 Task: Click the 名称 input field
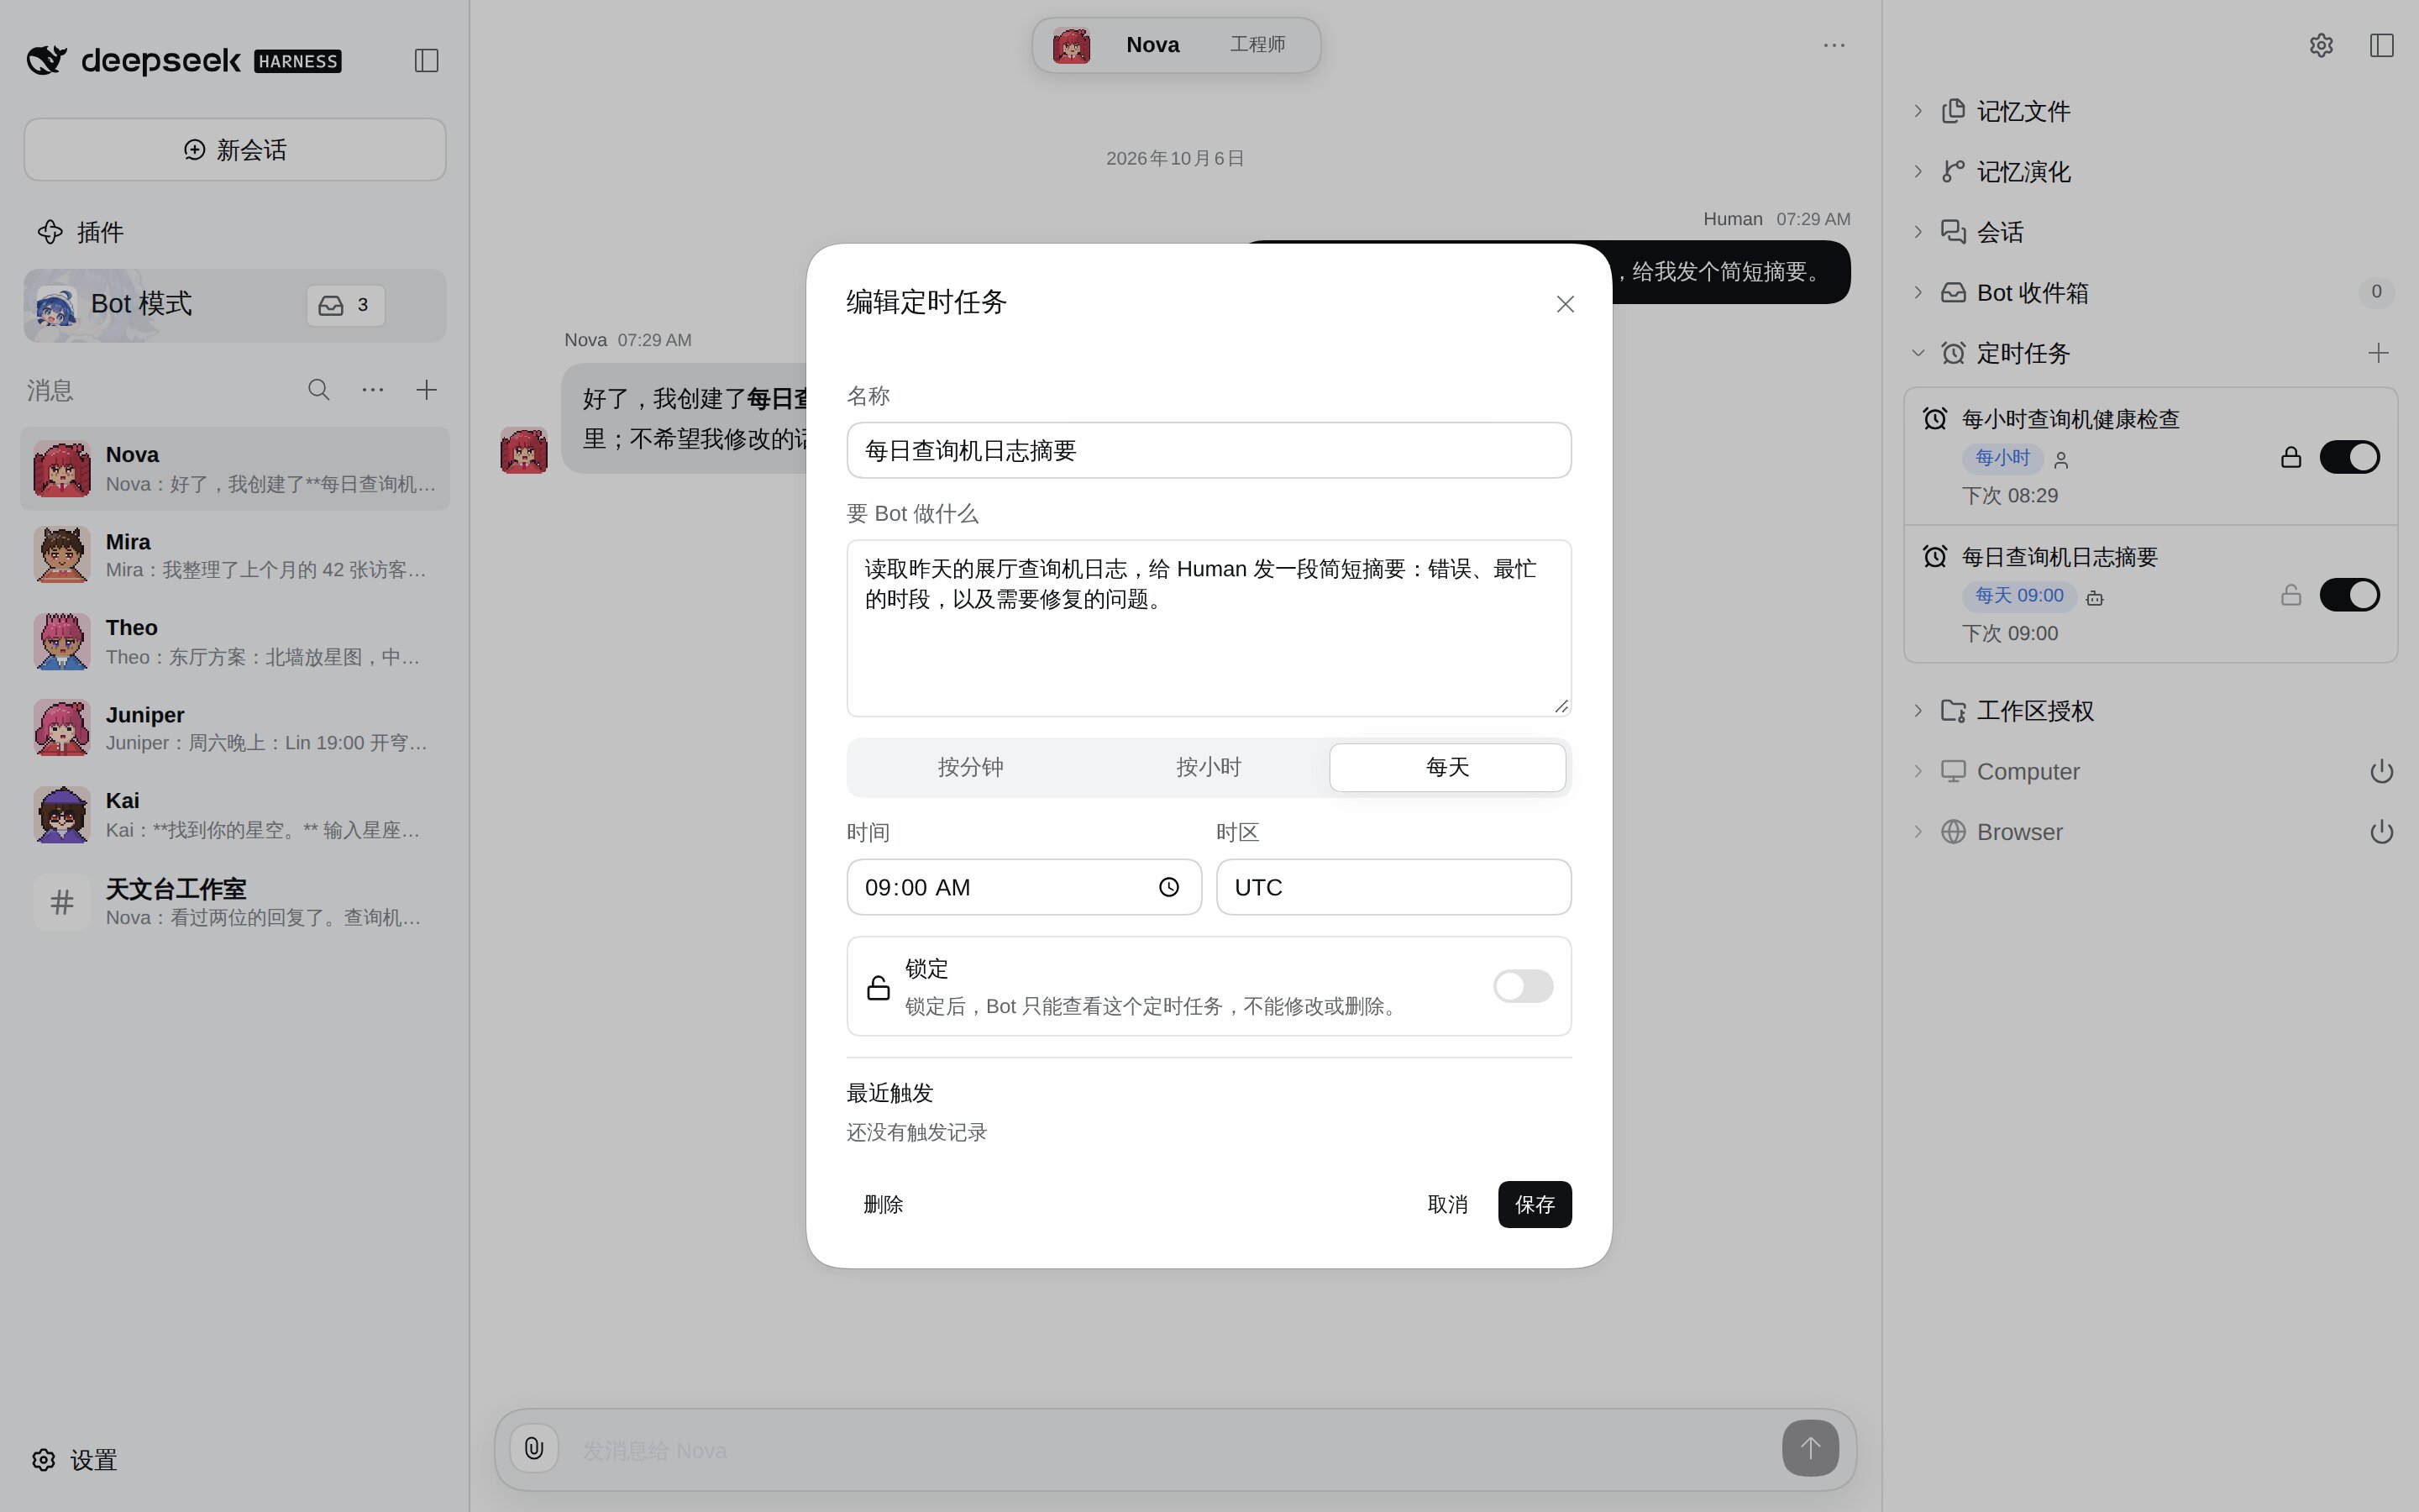1209,451
